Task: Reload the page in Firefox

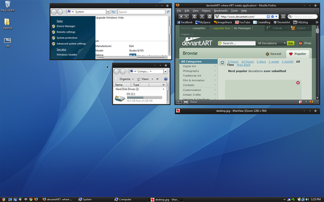Action: tap(194, 17)
